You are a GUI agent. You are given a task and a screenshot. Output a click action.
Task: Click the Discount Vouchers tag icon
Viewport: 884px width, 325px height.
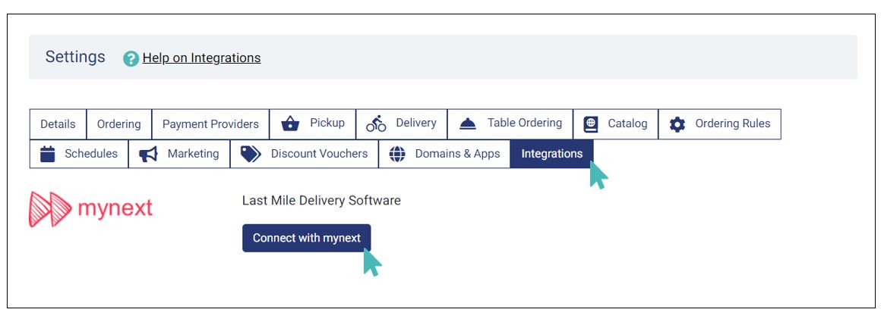point(251,154)
